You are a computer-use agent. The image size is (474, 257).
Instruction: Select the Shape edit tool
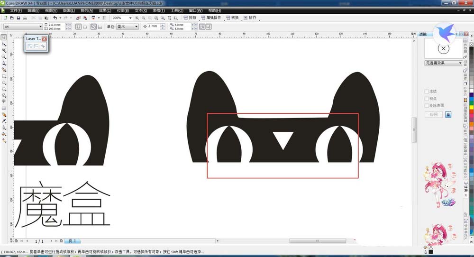coord(4,44)
